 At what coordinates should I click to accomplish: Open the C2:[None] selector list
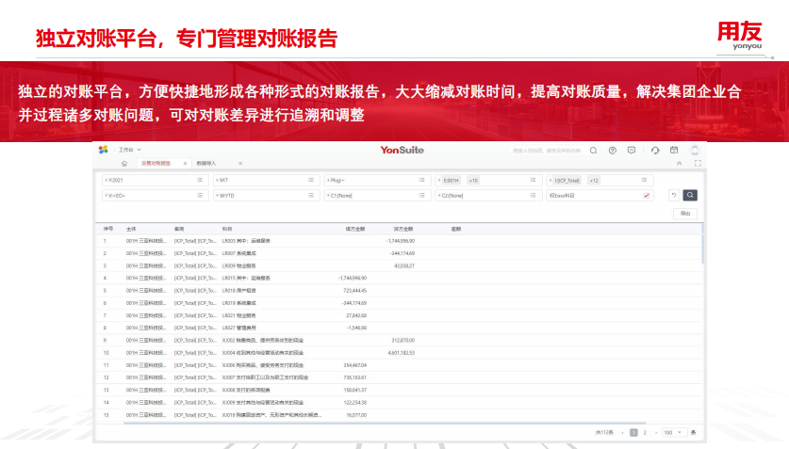(x=533, y=196)
